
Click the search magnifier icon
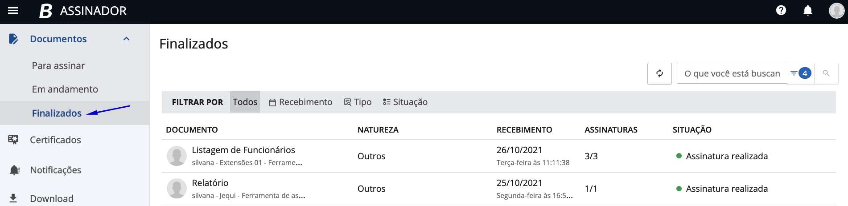pos(826,73)
